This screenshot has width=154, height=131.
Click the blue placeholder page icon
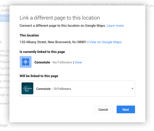tap(26, 62)
